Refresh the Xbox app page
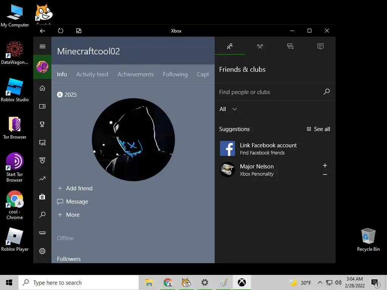The height and width of the screenshot is (290, 387). (60, 31)
